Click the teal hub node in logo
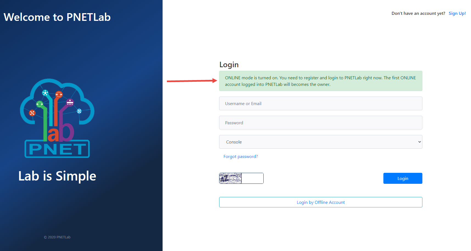The height and width of the screenshot is (251, 471). (45, 93)
